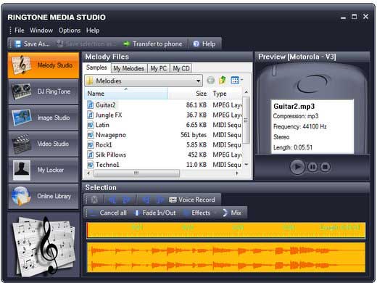Image resolution: width=377 pixels, height=283 pixels.
Task: Click the Mix button
Action: [x=232, y=213]
